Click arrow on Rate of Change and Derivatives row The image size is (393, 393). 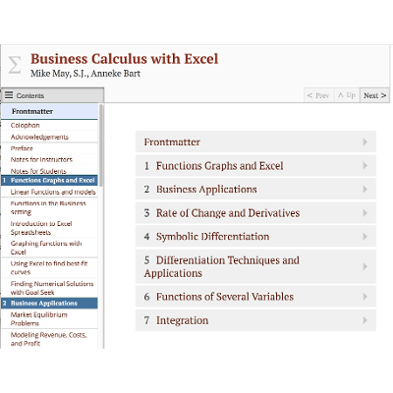click(365, 213)
